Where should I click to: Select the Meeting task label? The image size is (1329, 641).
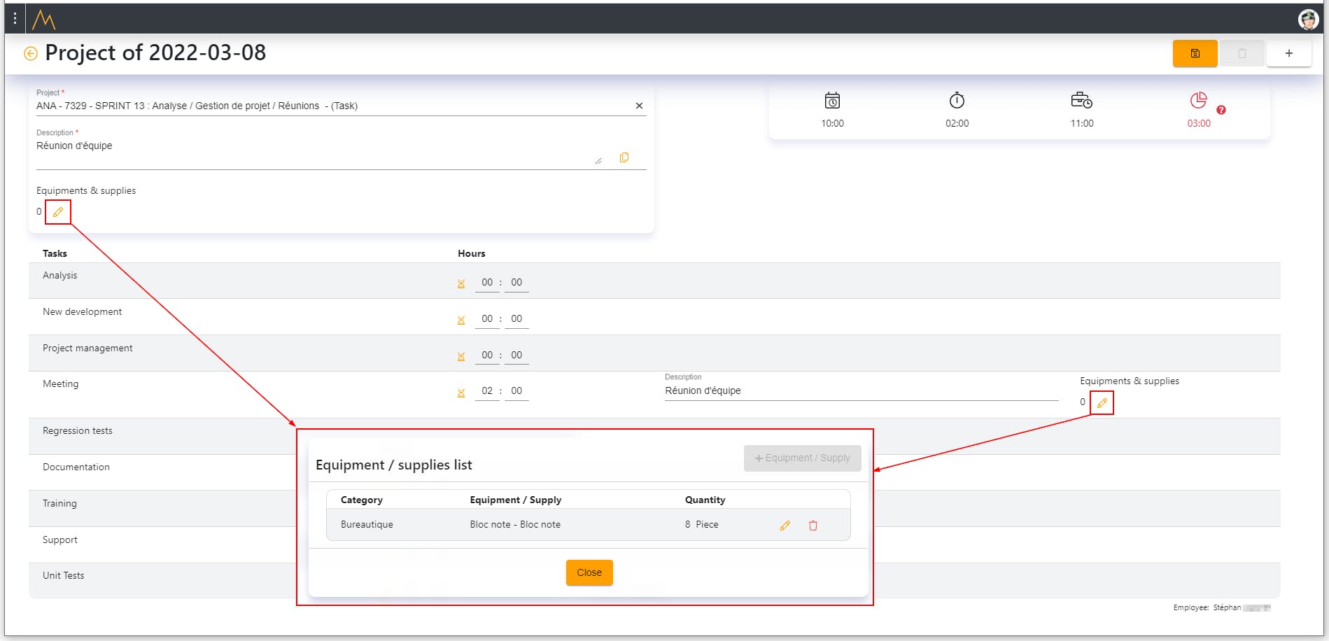point(61,384)
